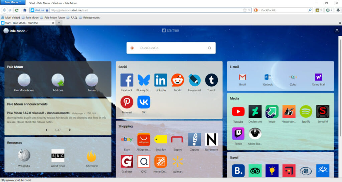Image resolution: width=342 pixels, height=182 pixels.
Task: Reload the current page
Action: point(17,10)
